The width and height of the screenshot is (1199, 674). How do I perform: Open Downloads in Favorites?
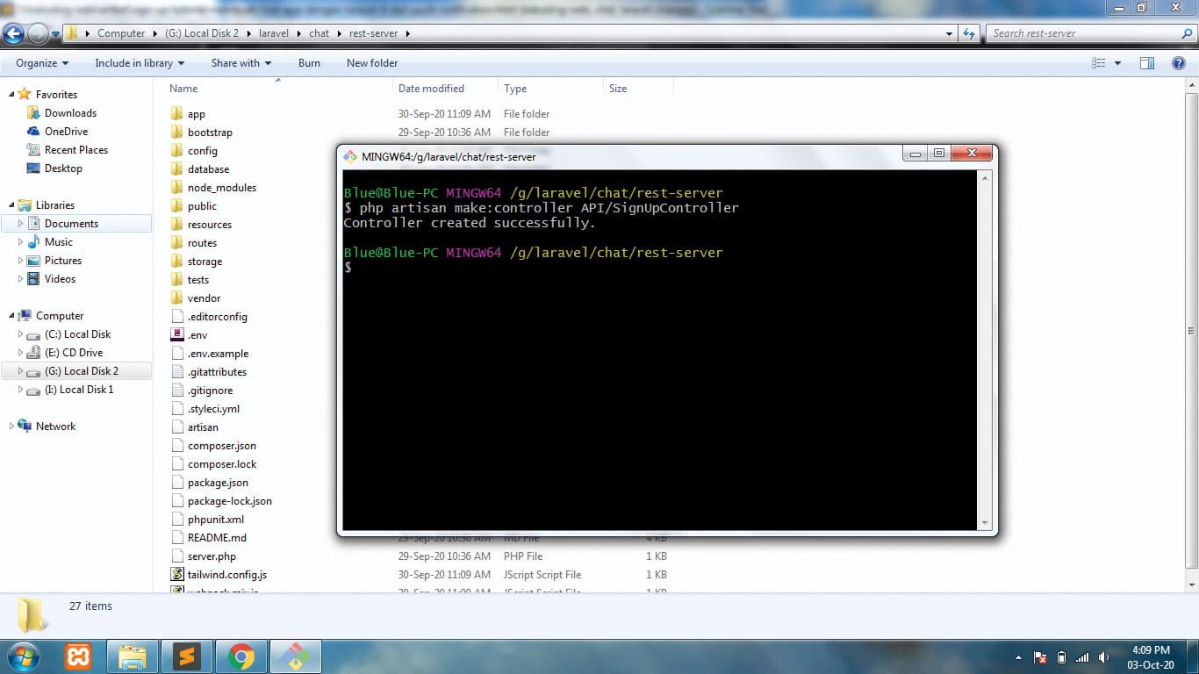[x=70, y=113]
